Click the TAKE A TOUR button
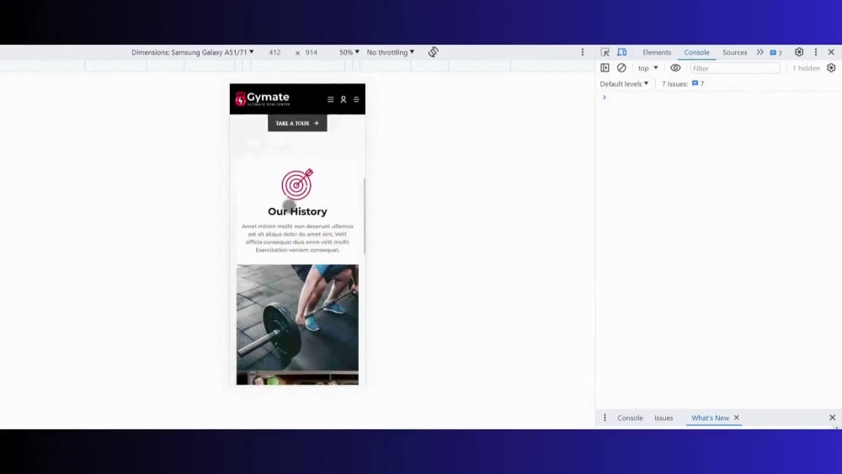The height and width of the screenshot is (474, 842). 297,123
